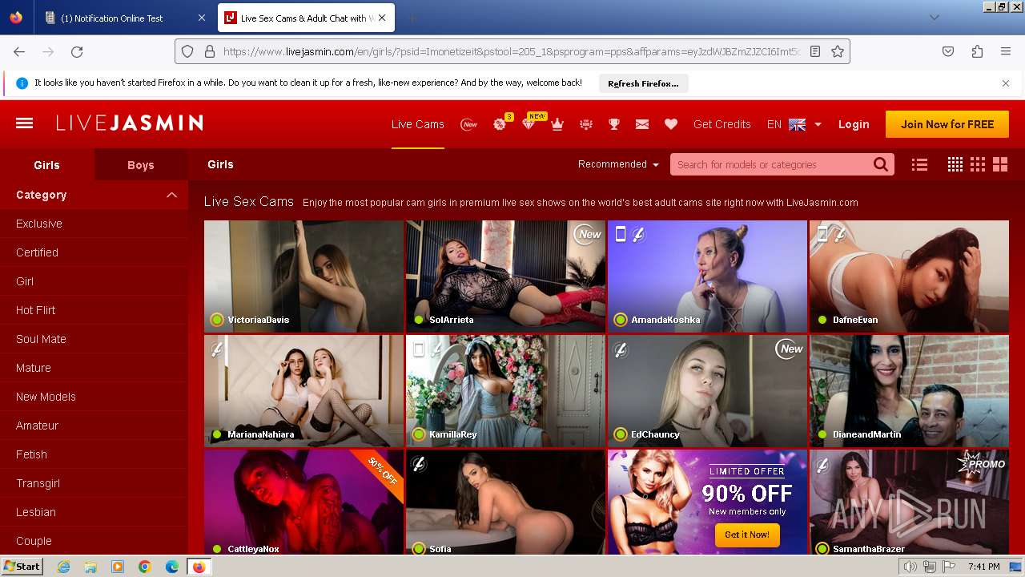
Task: Click the Refresh Firefox button
Action: click(643, 83)
